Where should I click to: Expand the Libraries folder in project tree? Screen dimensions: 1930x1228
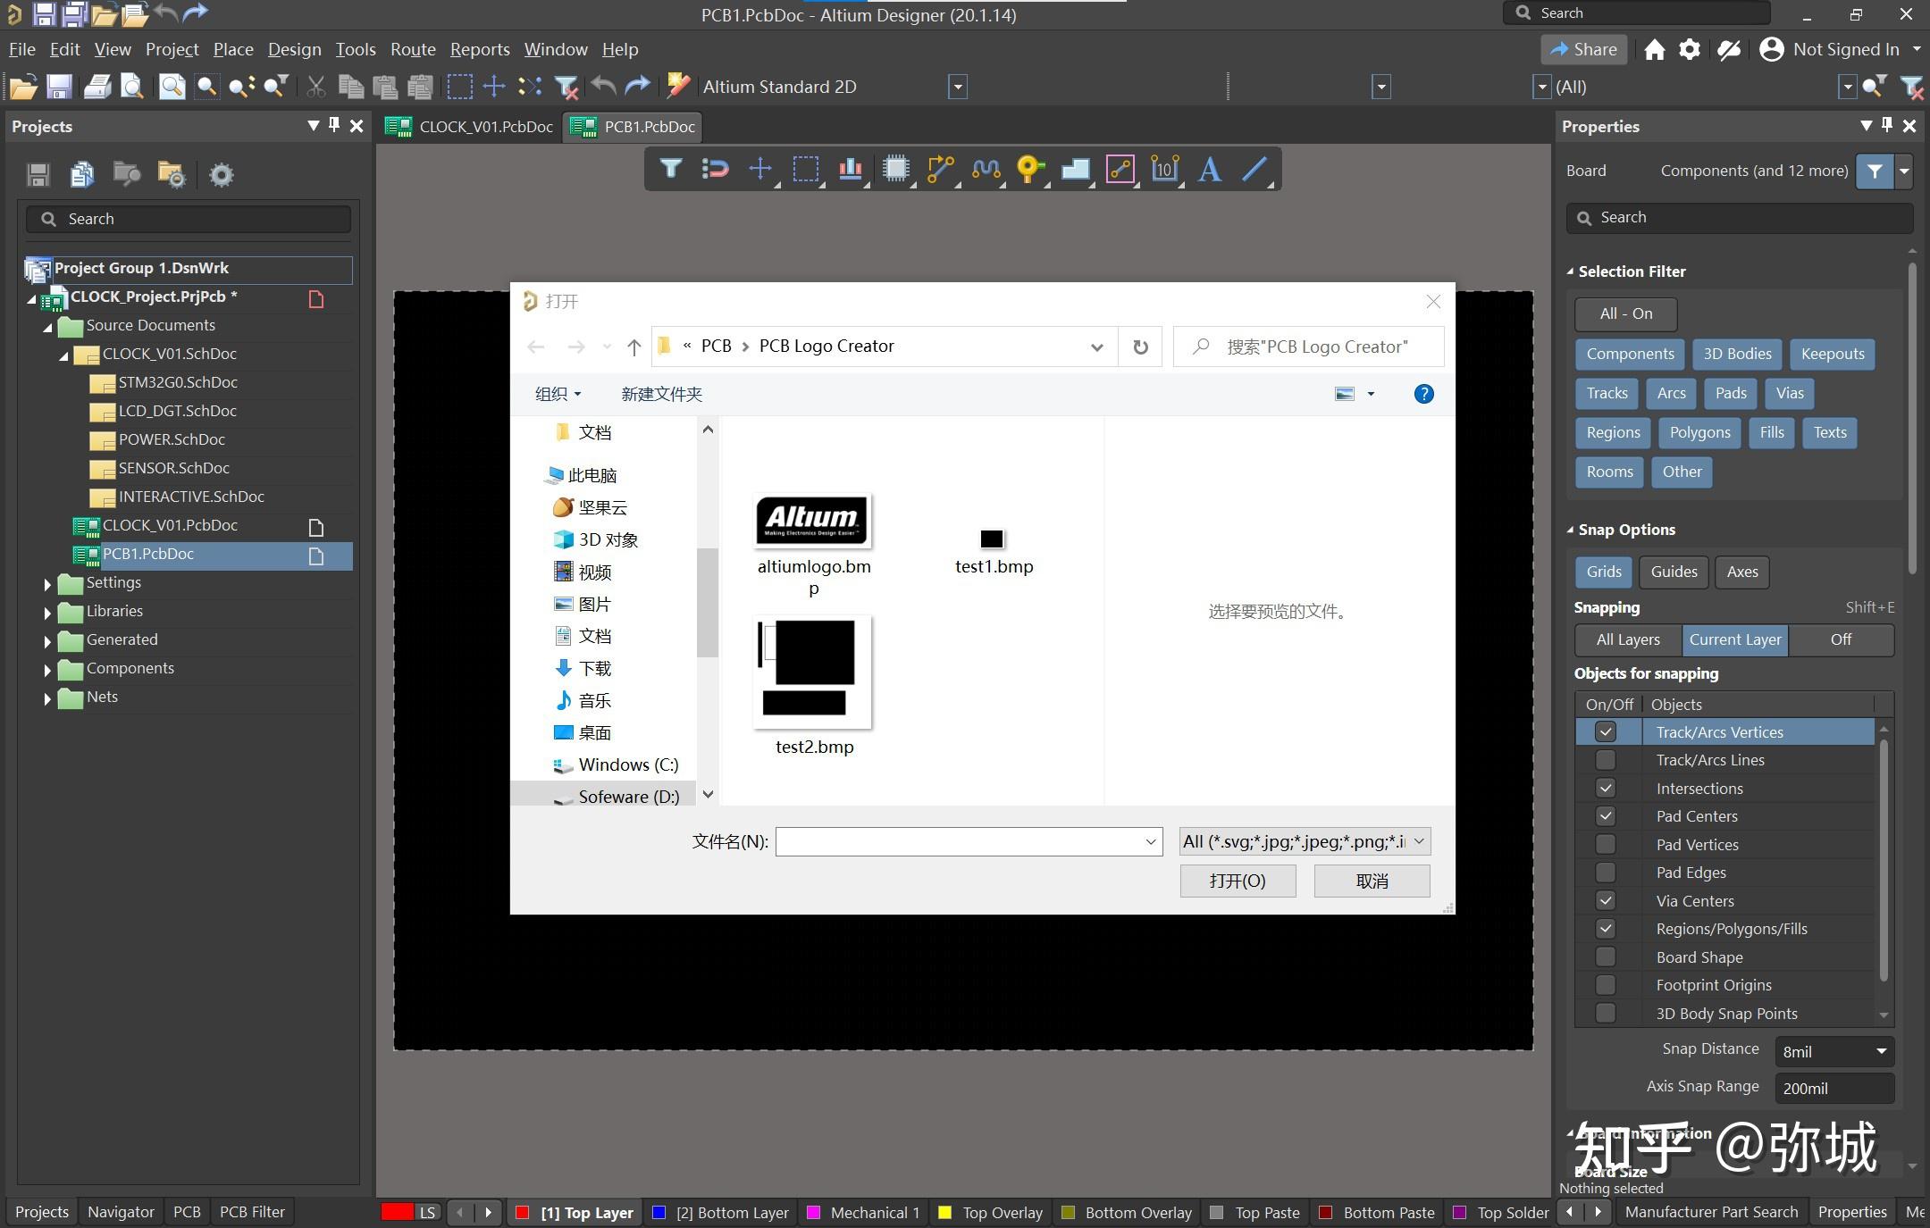pyautogui.click(x=47, y=613)
